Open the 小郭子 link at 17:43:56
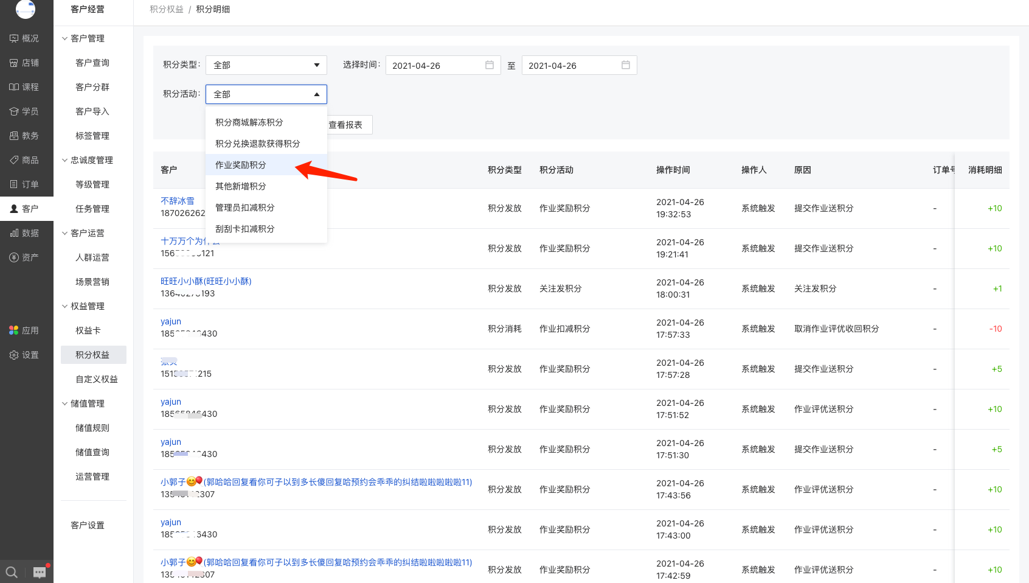Image resolution: width=1029 pixels, height=583 pixels. (316, 482)
